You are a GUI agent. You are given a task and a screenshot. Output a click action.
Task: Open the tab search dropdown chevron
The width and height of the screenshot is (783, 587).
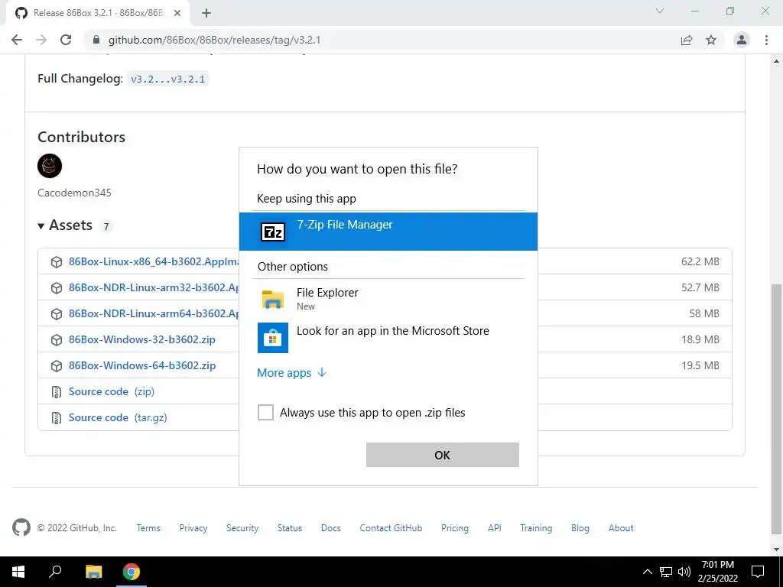[x=660, y=11]
